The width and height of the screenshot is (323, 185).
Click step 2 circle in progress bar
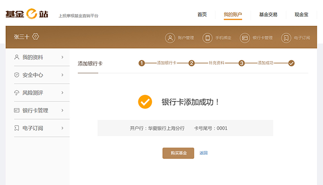pos(192,63)
